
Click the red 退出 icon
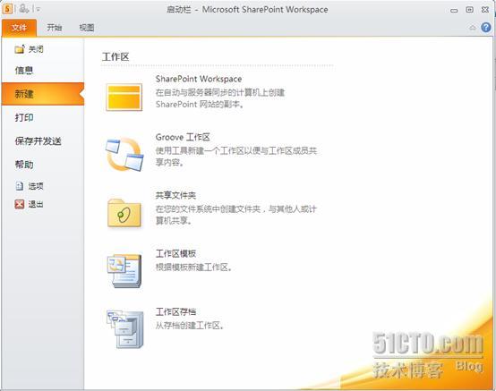pyautogui.click(x=20, y=204)
